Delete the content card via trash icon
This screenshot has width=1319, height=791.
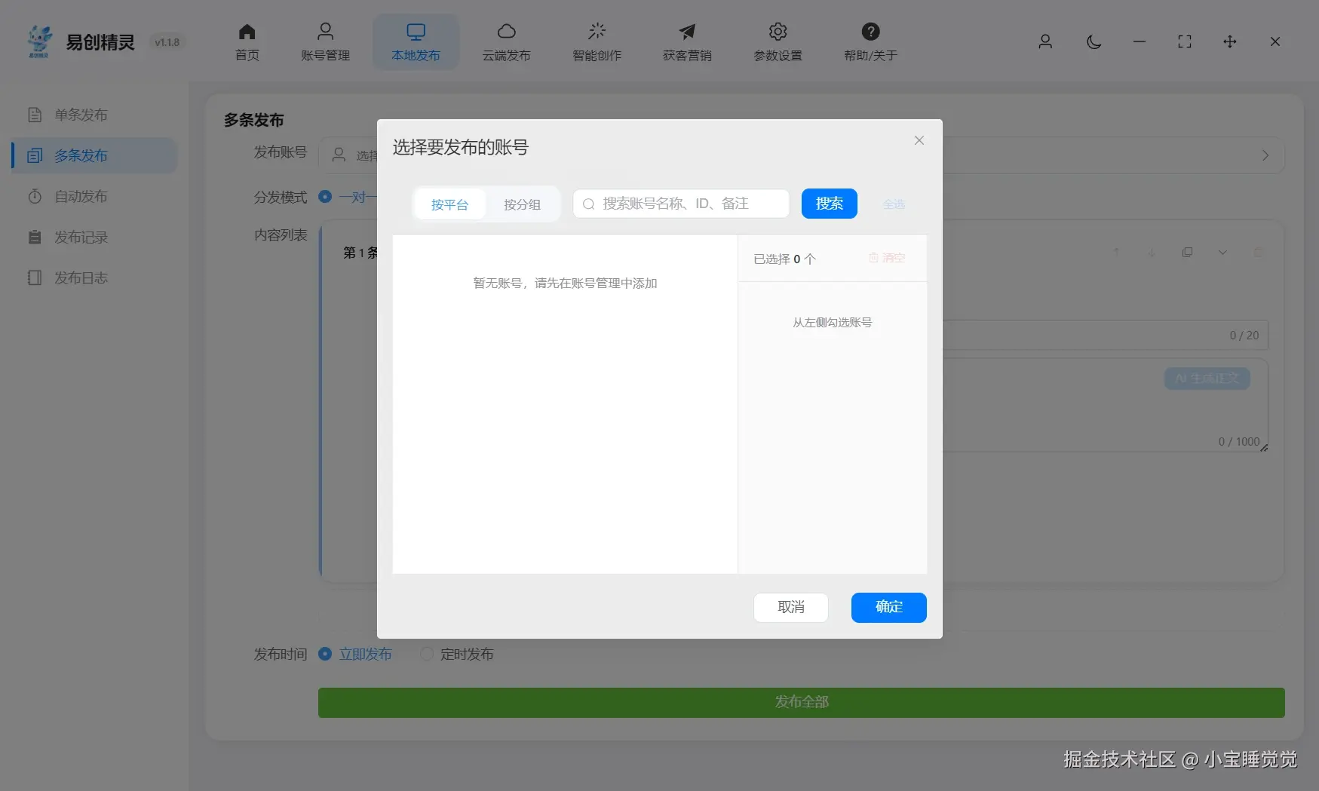tap(1258, 253)
